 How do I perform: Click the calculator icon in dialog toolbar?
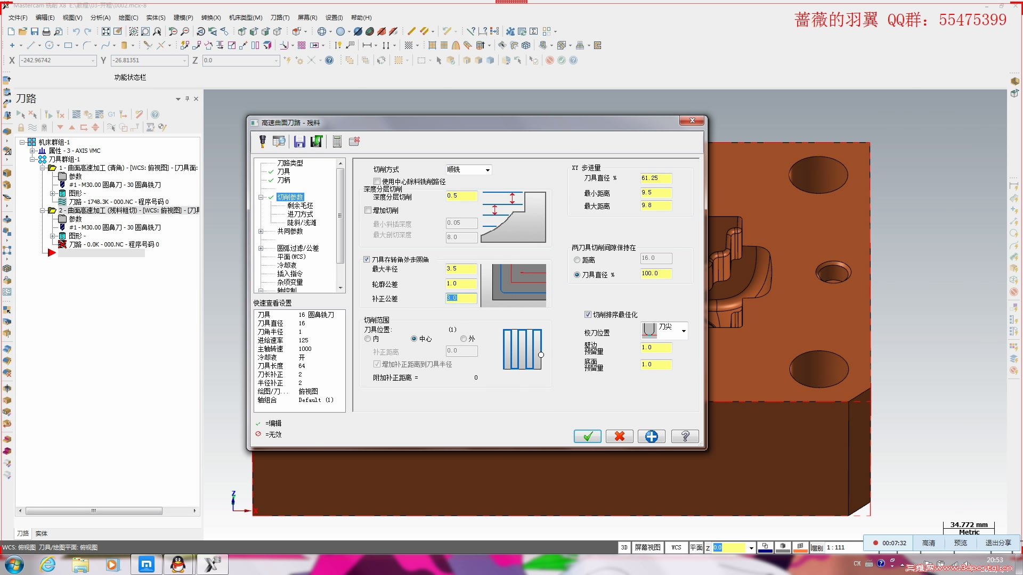click(337, 141)
